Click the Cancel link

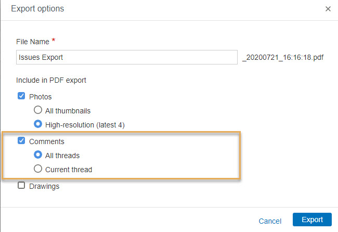(x=270, y=221)
